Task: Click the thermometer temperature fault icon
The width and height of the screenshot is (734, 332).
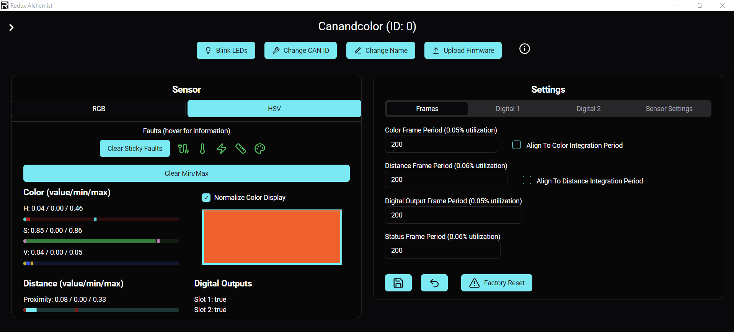Action: click(202, 149)
